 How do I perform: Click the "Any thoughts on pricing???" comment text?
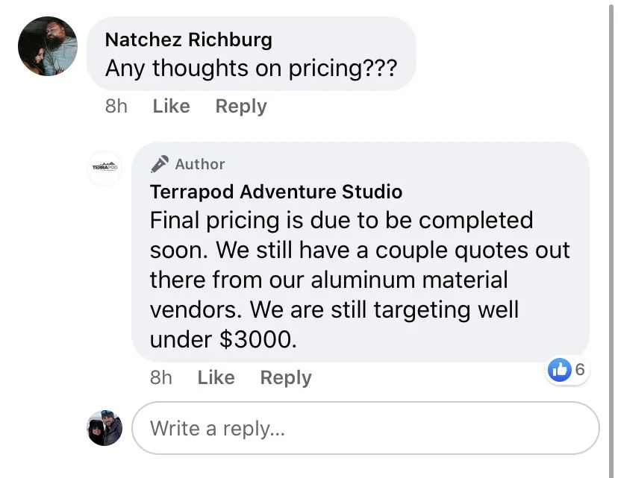click(x=251, y=69)
